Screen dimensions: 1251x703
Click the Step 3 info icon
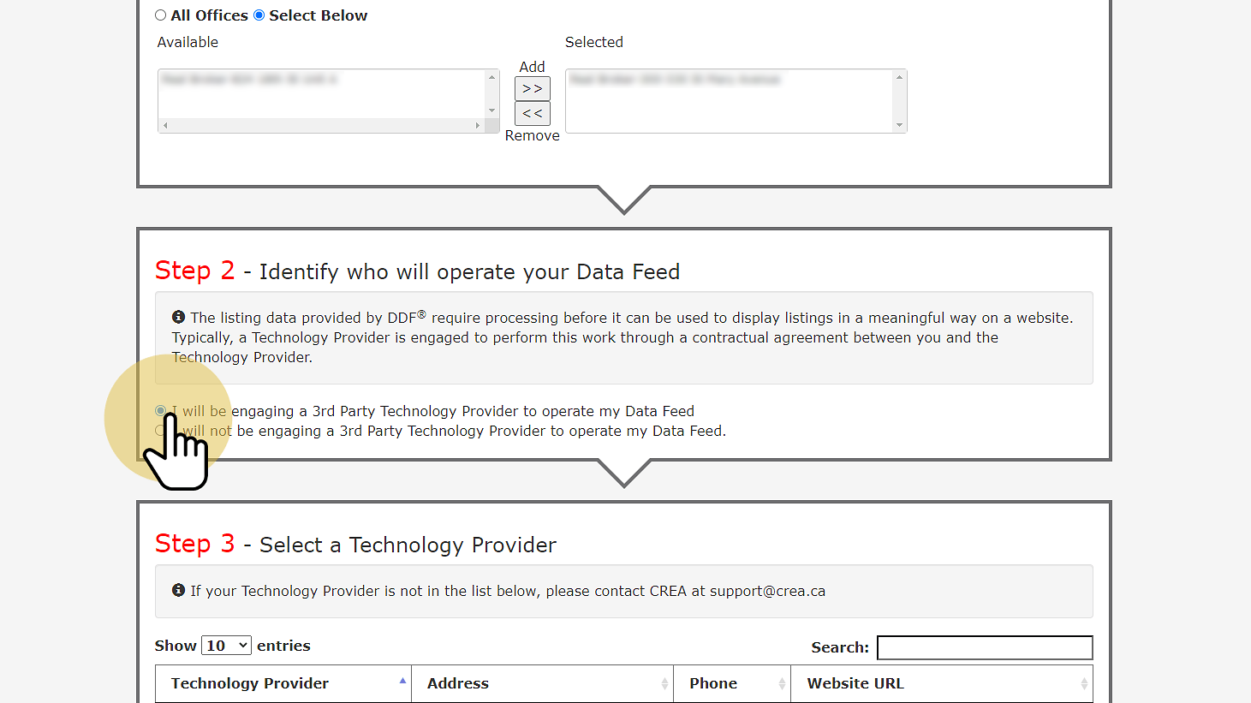click(x=178, y=590)
